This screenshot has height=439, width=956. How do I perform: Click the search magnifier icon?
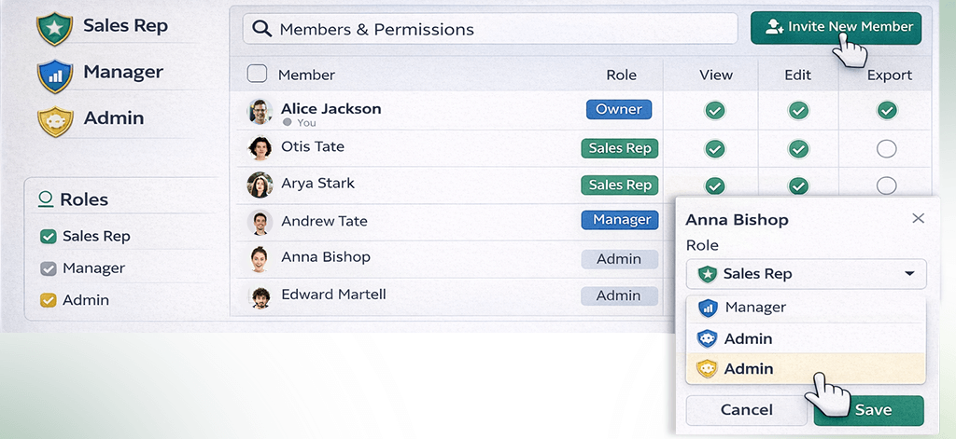(x=261, y=29)
